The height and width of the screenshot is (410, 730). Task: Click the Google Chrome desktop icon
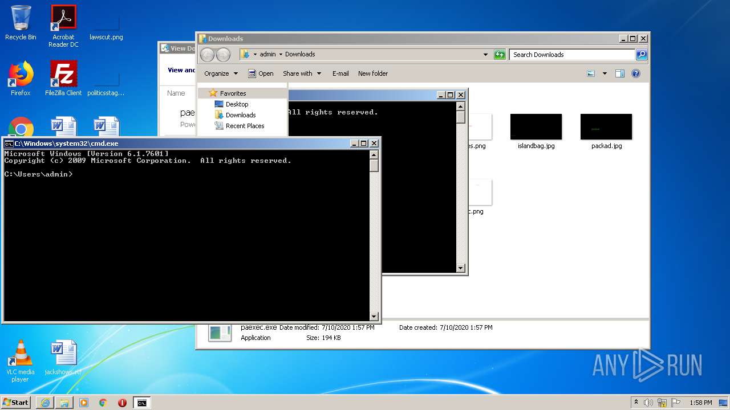coord(21,128)
